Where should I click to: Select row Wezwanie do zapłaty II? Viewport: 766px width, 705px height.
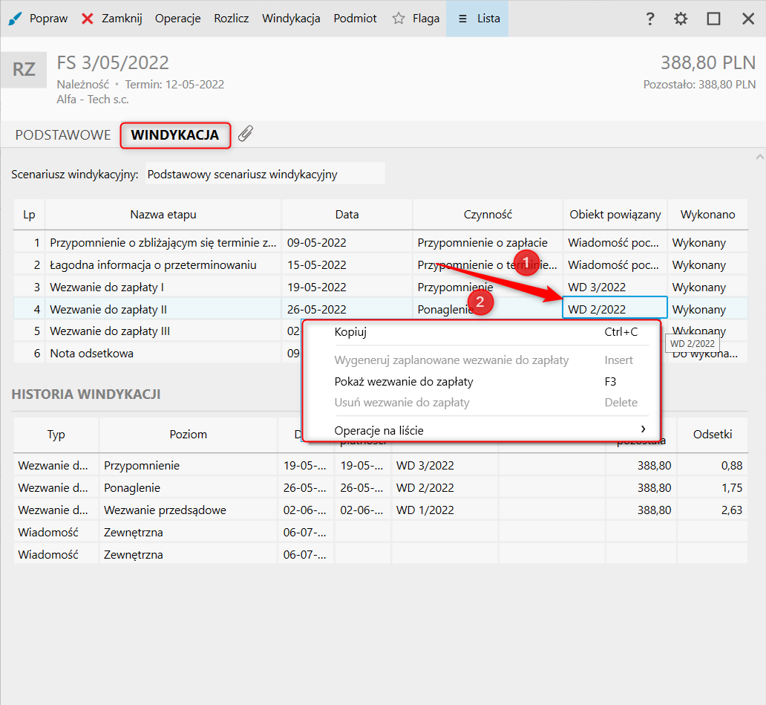(x=381, y=310)
